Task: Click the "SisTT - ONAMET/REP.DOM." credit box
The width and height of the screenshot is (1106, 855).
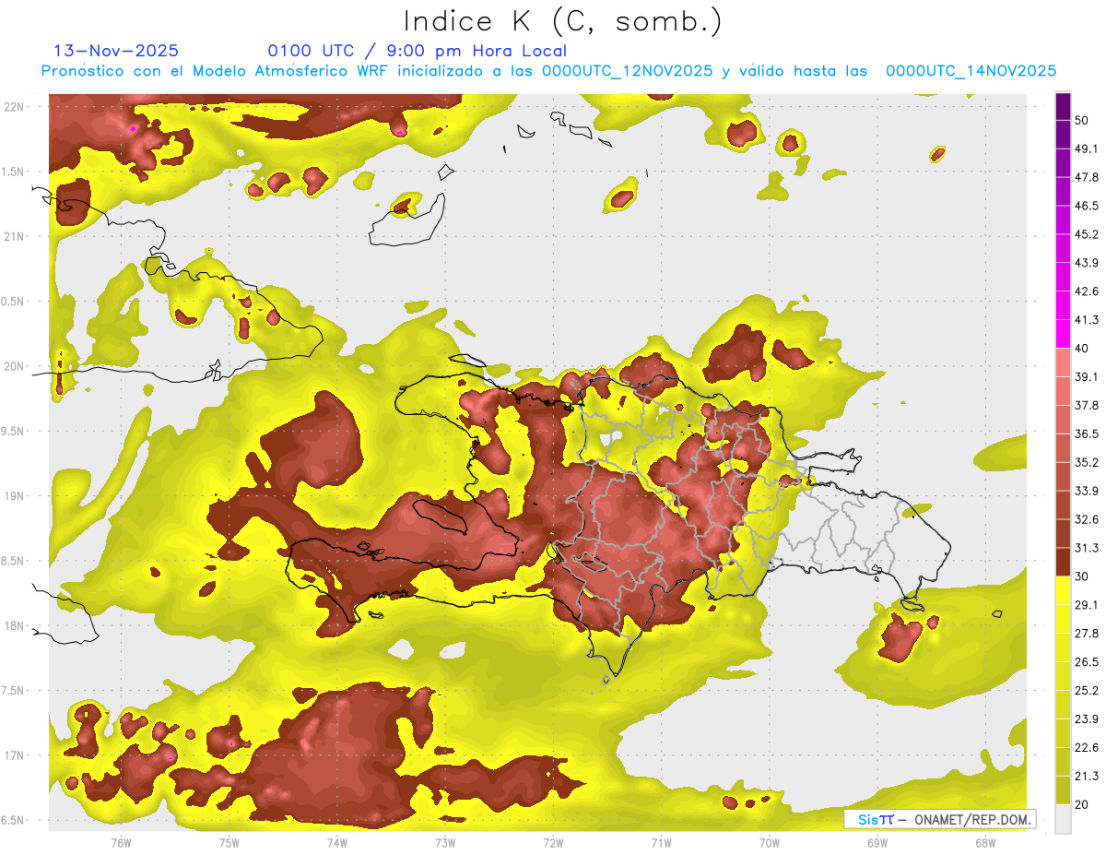Action: [940, 819]
